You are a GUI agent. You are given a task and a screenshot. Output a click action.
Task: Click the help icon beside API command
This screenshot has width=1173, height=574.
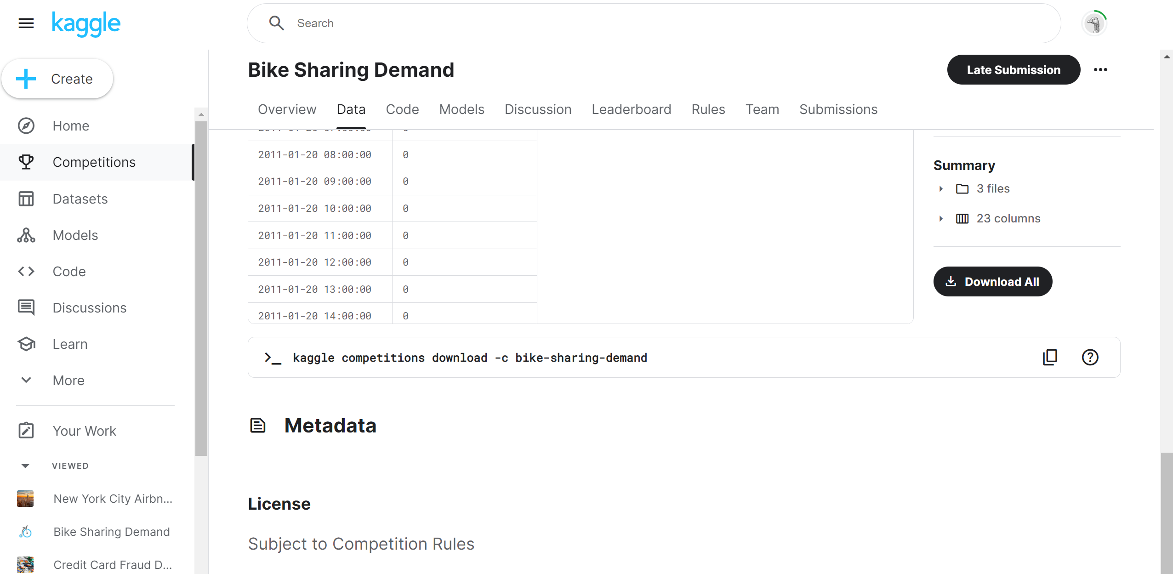pyautogui.click(x=1090, y=357)
